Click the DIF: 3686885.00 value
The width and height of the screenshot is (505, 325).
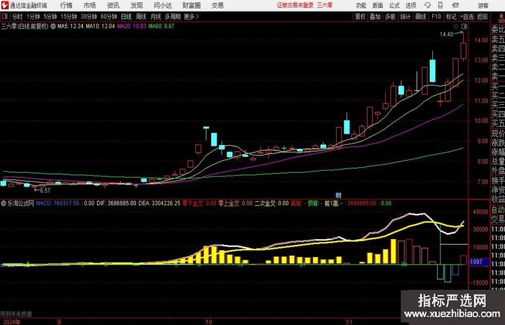pos(116,203)
